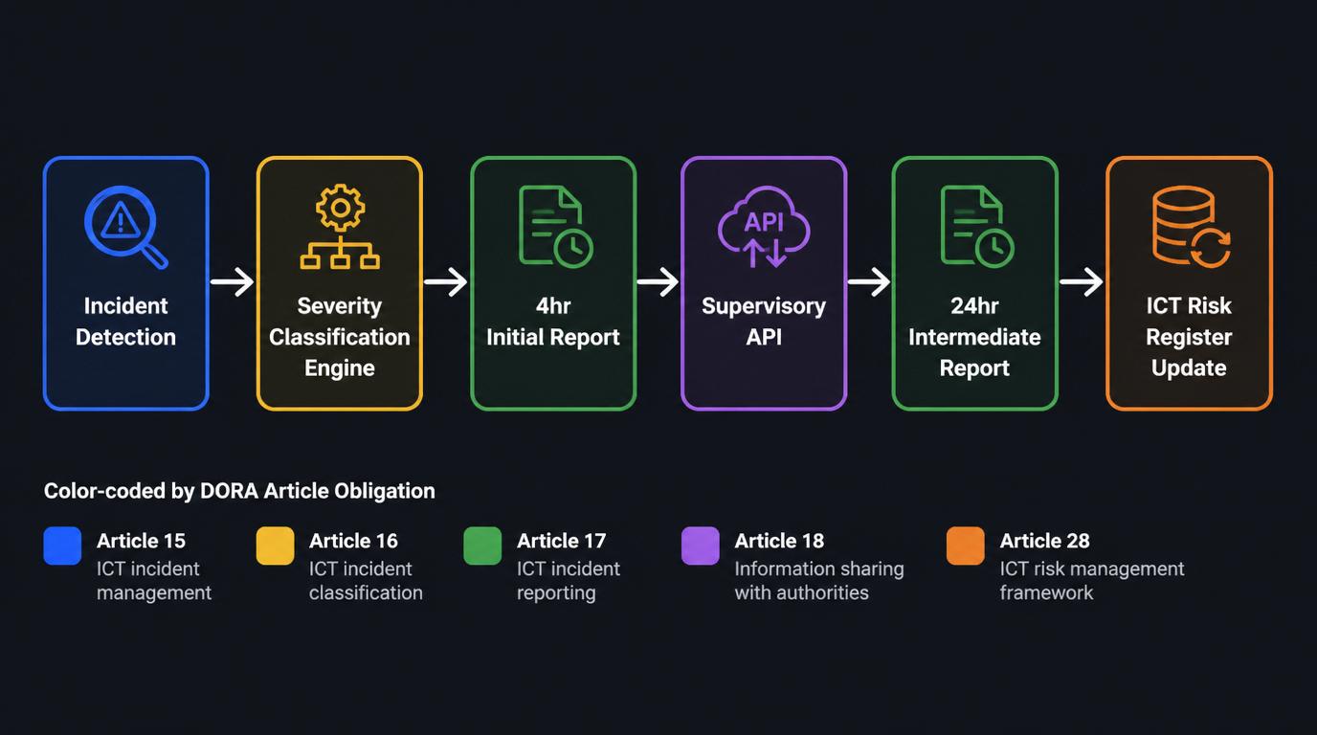Viewport: 1317px width, 735px height.
Task: Click the 'Article 28' legend title
Action: click(x=1044, y=541)
